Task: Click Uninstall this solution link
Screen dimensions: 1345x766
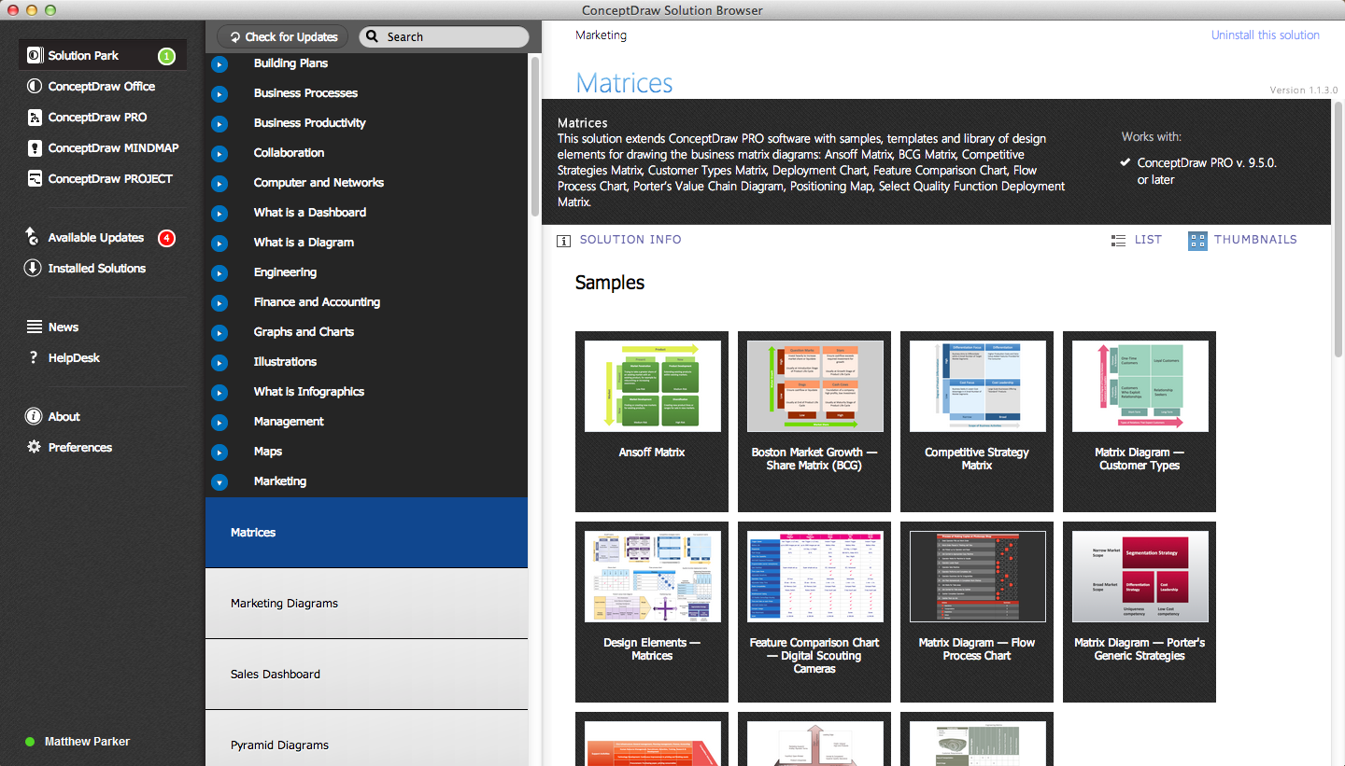Action: tap(1266, 35)
